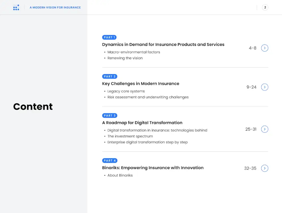The width and height of the screenshot is (282, 213).
Task: Open Dynamics in Demand for Insurance heading
Action: tap(163, 44)
